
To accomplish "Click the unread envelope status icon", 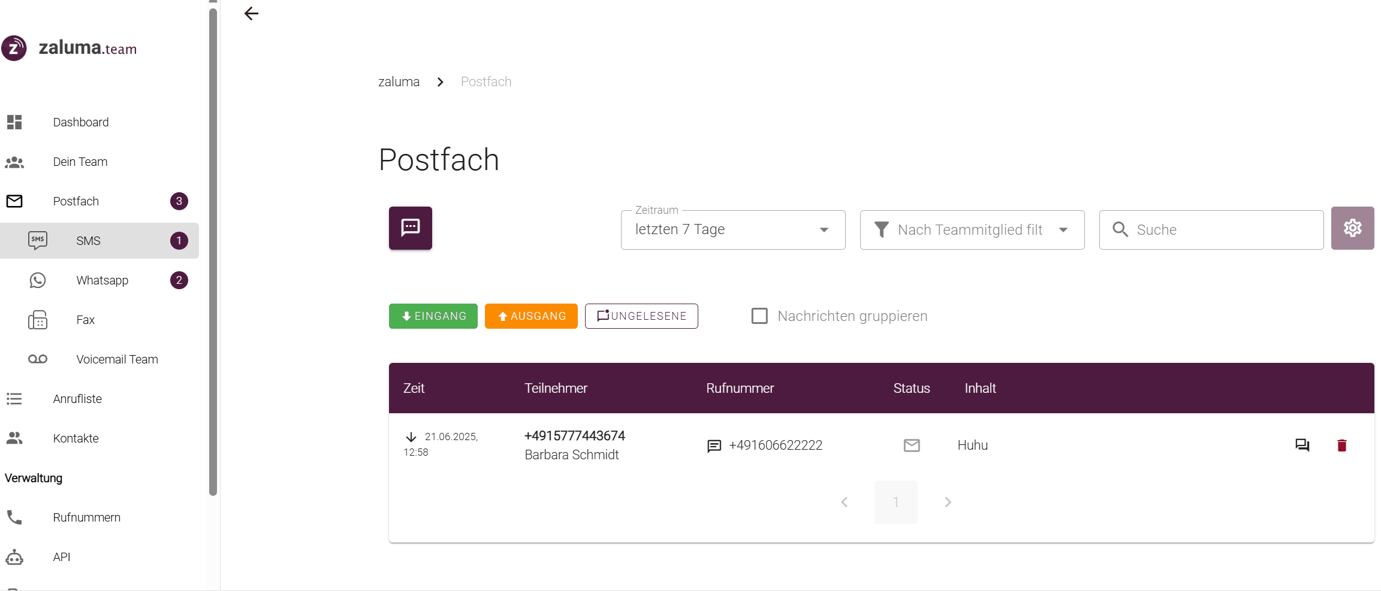I will coord(912,445).
